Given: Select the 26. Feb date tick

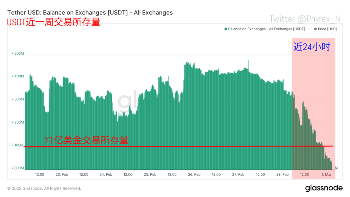Looking at the screenshot, I should (194, 174).
